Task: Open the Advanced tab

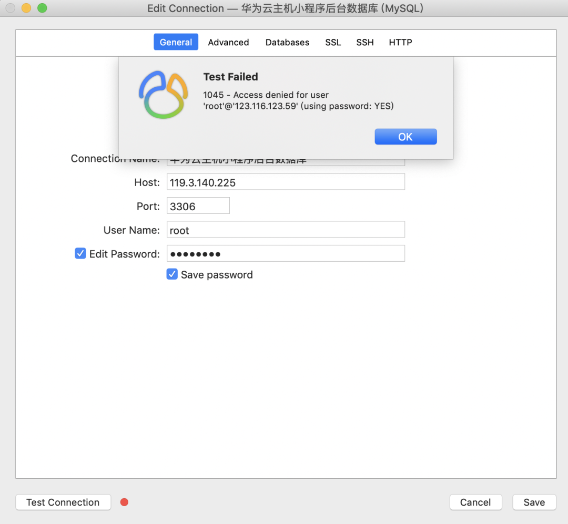Action: point(228,42)
